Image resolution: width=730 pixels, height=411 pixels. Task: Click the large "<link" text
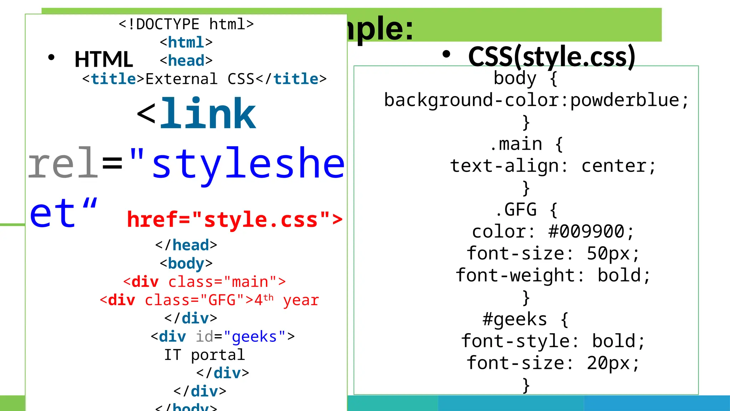point(196,113)
